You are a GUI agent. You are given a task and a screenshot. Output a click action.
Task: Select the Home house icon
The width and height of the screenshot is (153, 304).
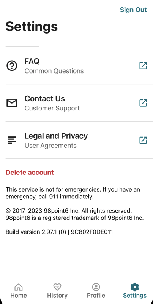(x=19, y=287)
